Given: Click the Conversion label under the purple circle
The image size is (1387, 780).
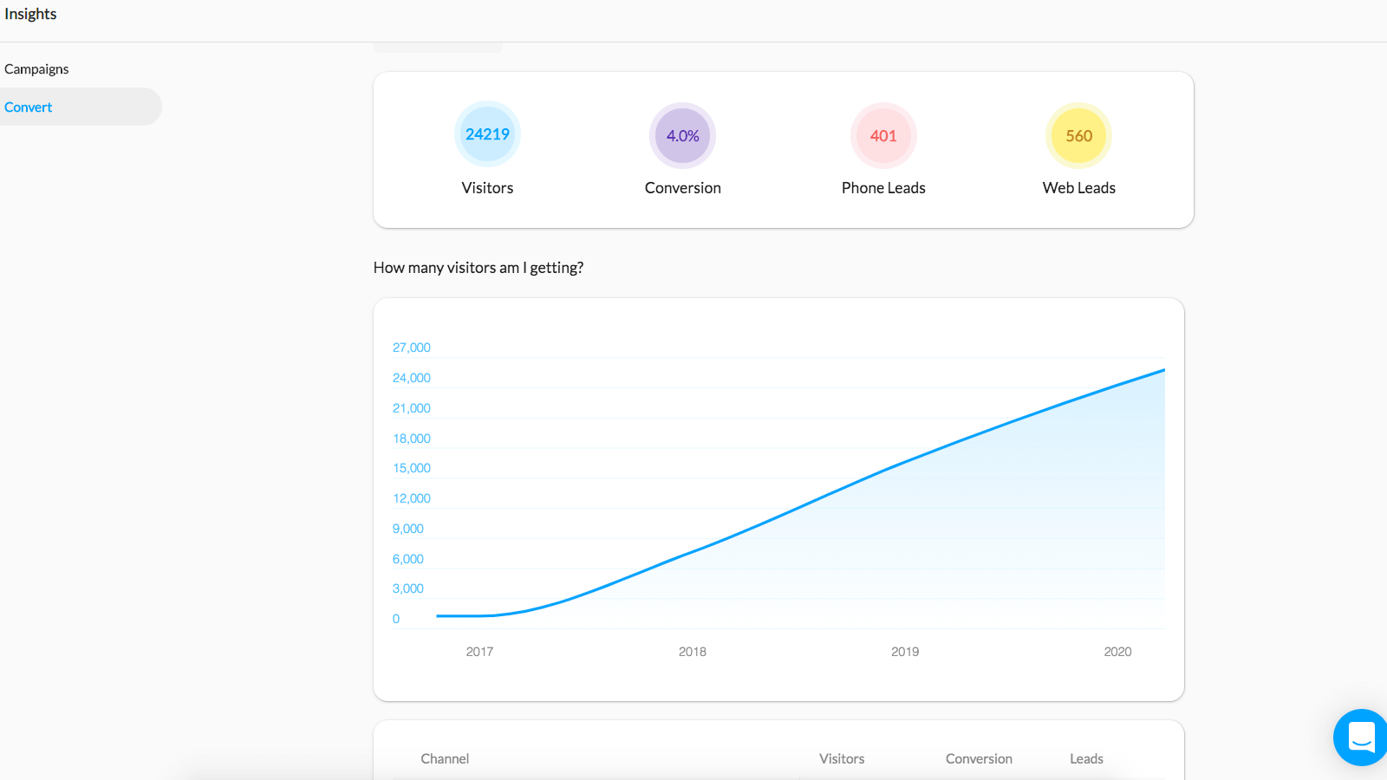Looking at the screenshot, I should [x=682, y=188].
